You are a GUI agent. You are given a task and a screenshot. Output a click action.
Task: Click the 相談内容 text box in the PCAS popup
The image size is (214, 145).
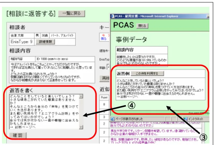click(x=142, y=59)
